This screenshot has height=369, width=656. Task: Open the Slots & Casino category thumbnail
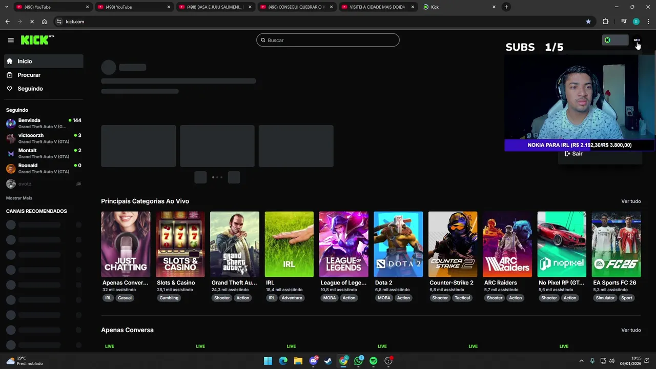(x=180, y=244)
